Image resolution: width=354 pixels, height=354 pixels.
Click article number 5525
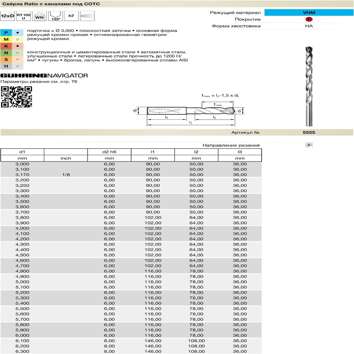(x=309, y=132)
